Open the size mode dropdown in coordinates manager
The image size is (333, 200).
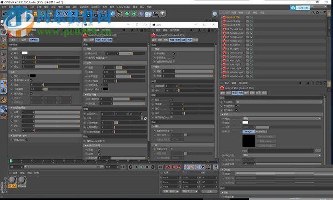click(190, 192)
